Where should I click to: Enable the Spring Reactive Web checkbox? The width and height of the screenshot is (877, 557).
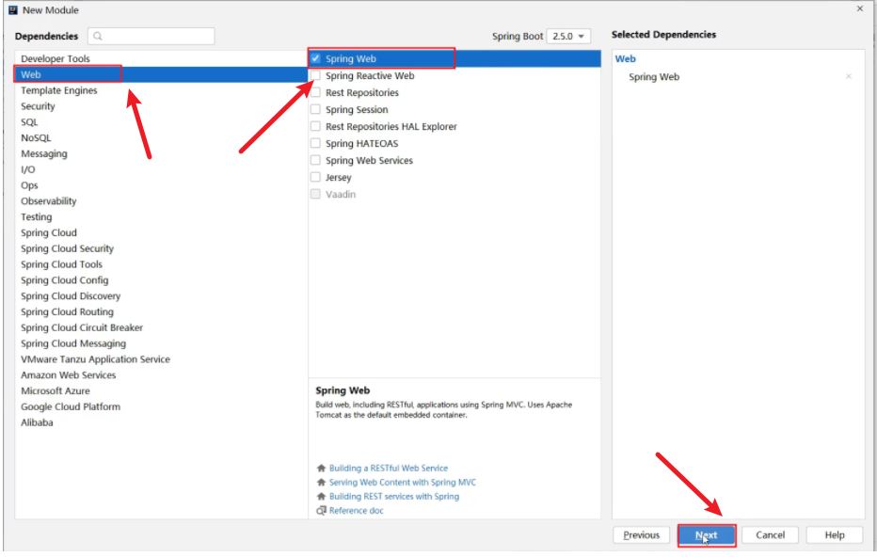tap(316, 75)
